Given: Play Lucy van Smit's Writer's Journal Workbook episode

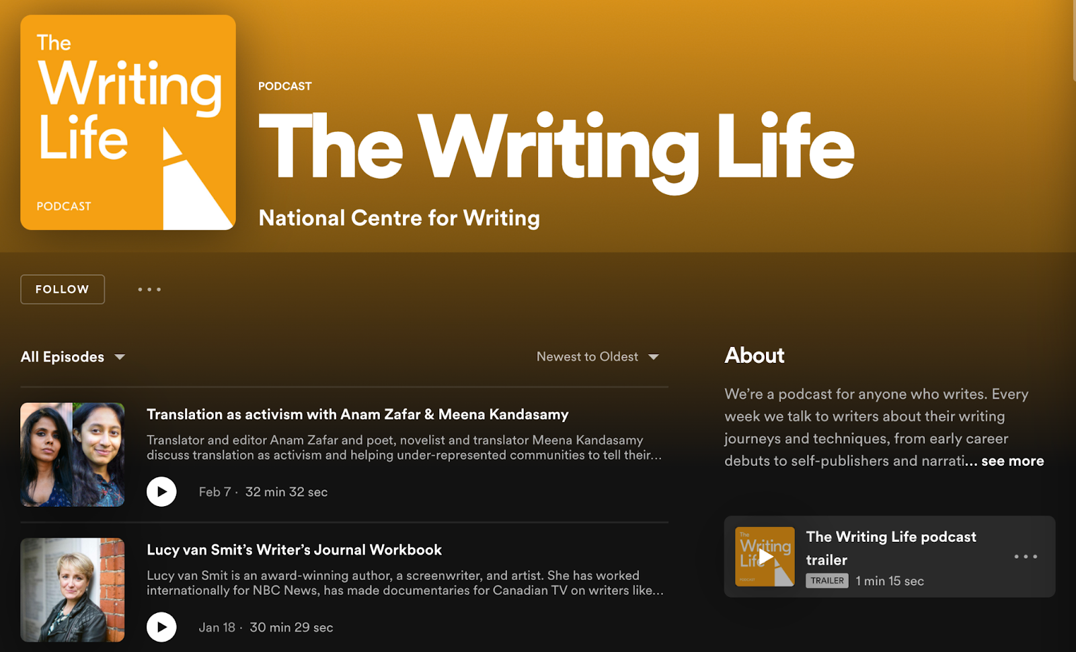Looking at the screenshot, I should coord(161,627).
